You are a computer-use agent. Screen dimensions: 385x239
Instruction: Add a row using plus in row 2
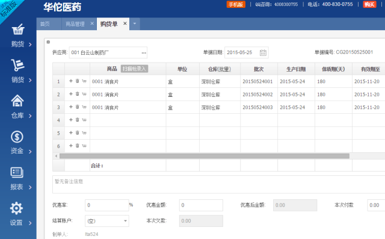[x=71, y=94]
